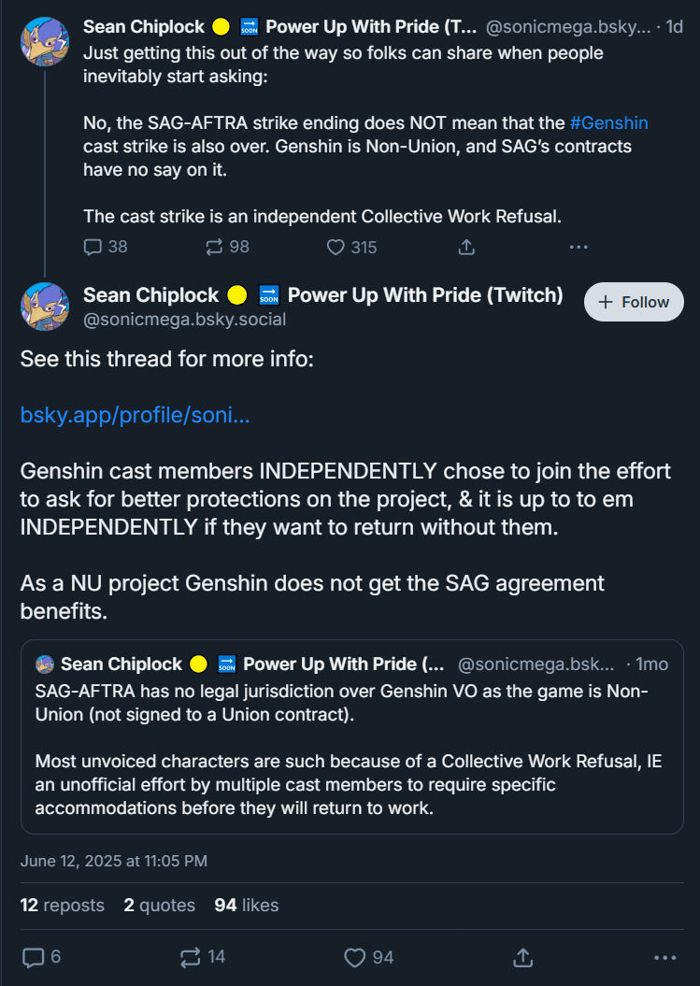700x986 pixels.
Task: Open Sean Chiplock's avatar on main post
Action: pyautogui.click(x=45, y=307)
